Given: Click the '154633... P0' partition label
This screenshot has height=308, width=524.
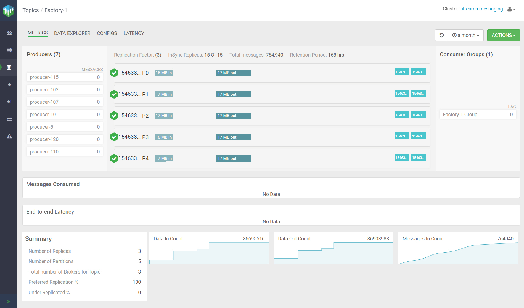Looking at the screenshot, I should (133, 73).
